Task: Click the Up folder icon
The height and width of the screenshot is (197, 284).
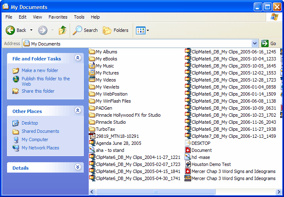Action: pos(63,30)
